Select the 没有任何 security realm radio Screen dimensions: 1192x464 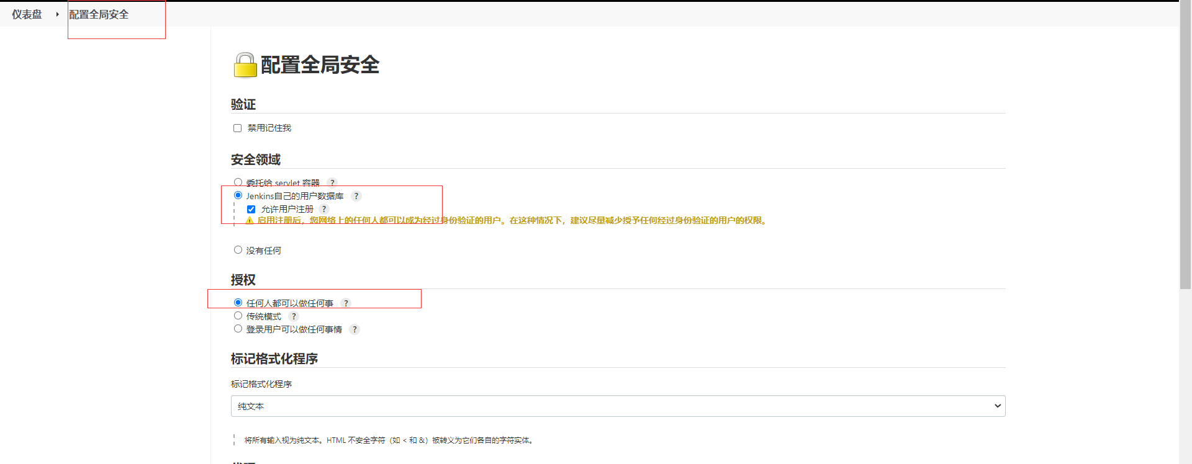coord(238,250)
